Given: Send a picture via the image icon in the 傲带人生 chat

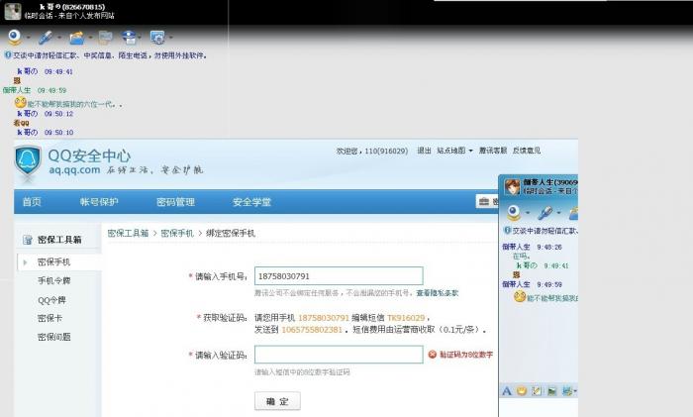Looking at the screenshot, I should 551,391.
